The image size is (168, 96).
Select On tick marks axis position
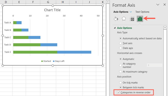coord(120,83)
